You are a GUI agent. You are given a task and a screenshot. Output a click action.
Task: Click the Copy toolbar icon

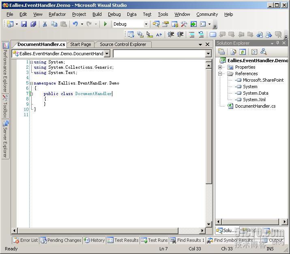[54, 24]
